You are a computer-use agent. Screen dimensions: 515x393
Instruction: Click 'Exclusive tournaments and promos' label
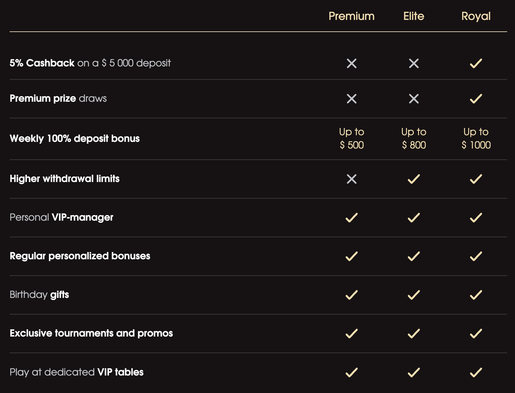coord(91,333)
